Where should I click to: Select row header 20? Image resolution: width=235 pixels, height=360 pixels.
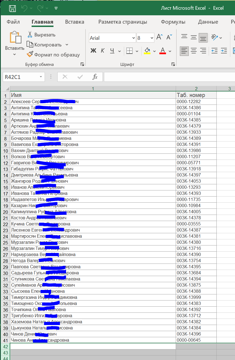tap(6, 212)
